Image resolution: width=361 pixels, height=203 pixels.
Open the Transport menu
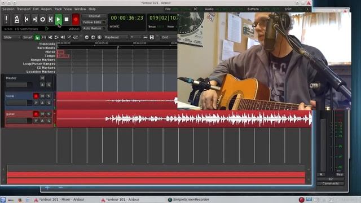coord(24,9)
